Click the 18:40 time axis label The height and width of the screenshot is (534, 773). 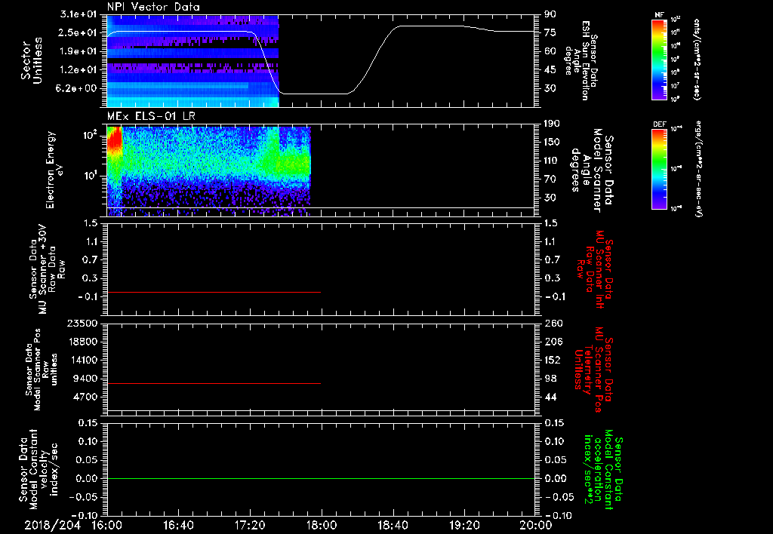[393, 525]
